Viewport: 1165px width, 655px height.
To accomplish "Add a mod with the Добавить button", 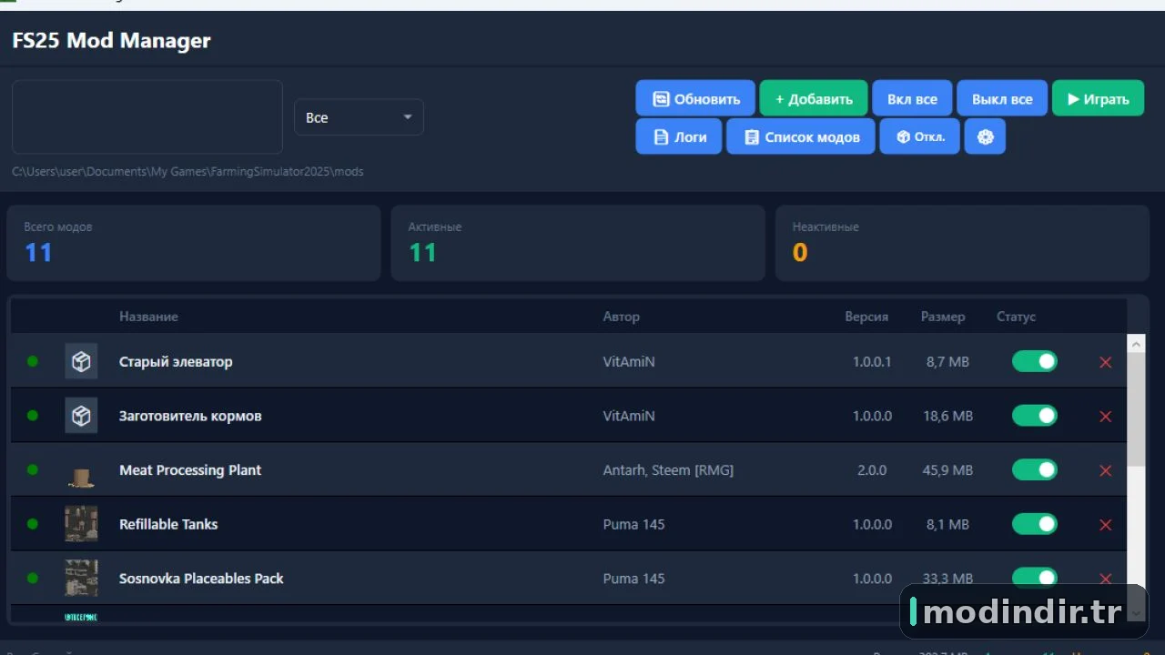I will pyautogui.click(x=814, y=99).
